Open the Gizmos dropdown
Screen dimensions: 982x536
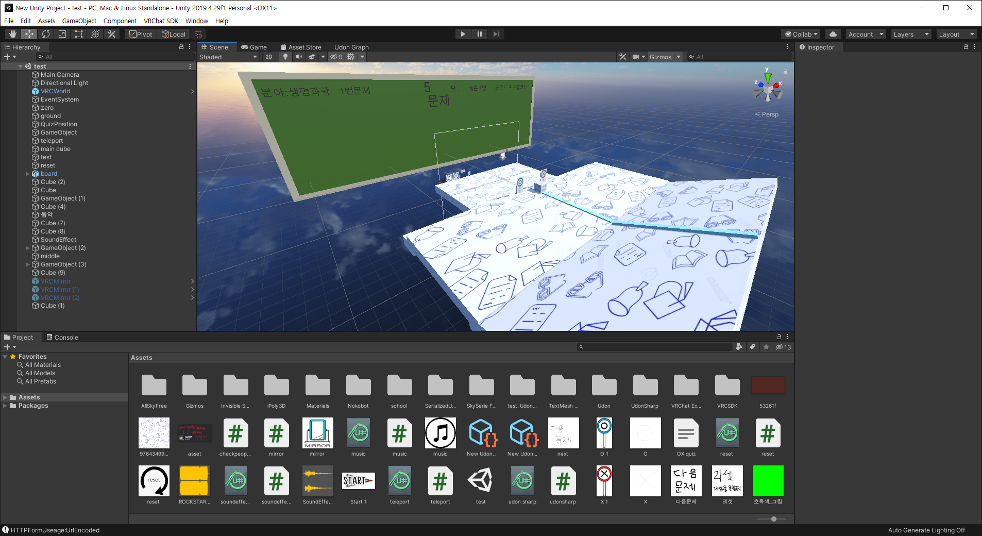[x=665, y=57]
